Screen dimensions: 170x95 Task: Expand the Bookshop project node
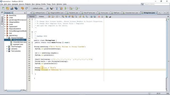[5, 15]
